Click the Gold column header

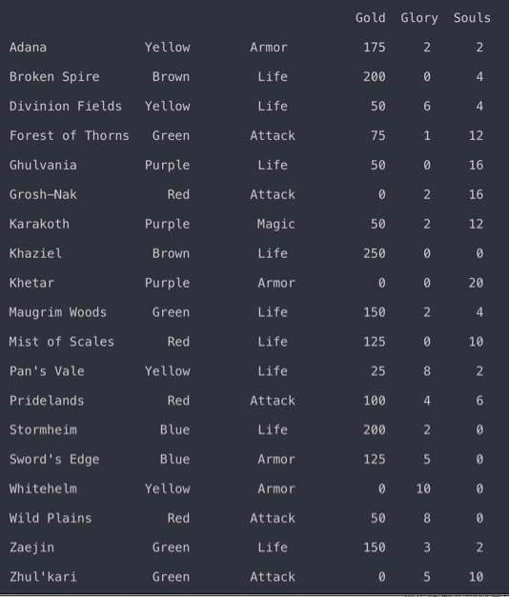click(x=370, y=18)
